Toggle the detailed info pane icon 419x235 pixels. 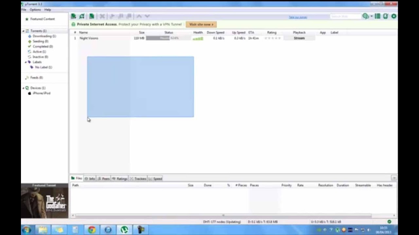(x=377, y=16)
